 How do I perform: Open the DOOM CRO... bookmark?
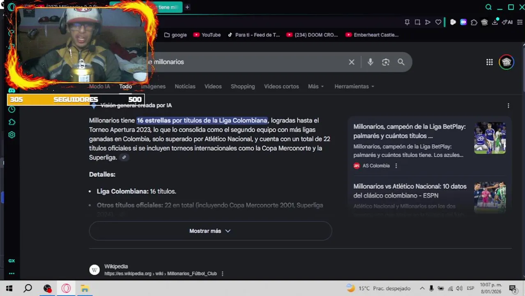pos(312,35)
